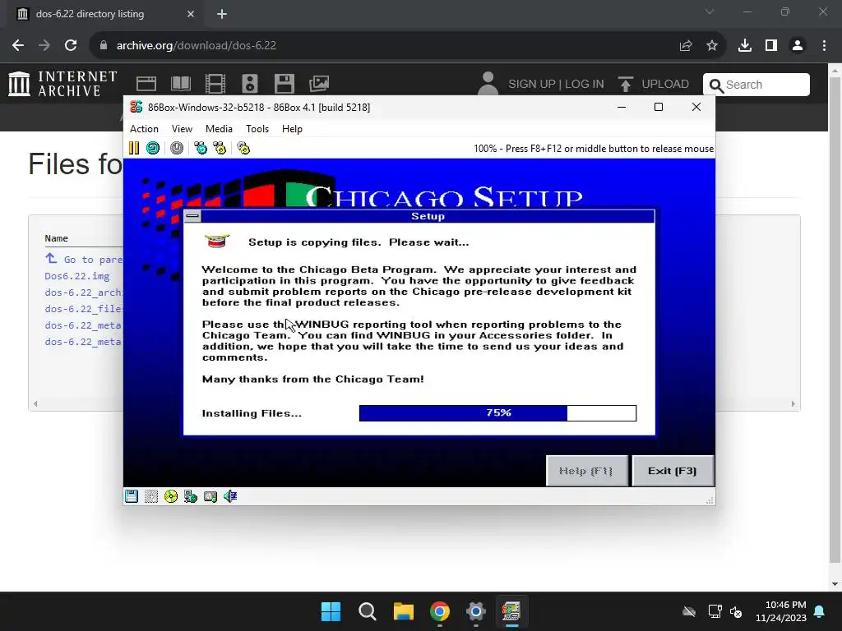Open the Dos6.22.img link
842x631 pixels.
pos(76,276)
